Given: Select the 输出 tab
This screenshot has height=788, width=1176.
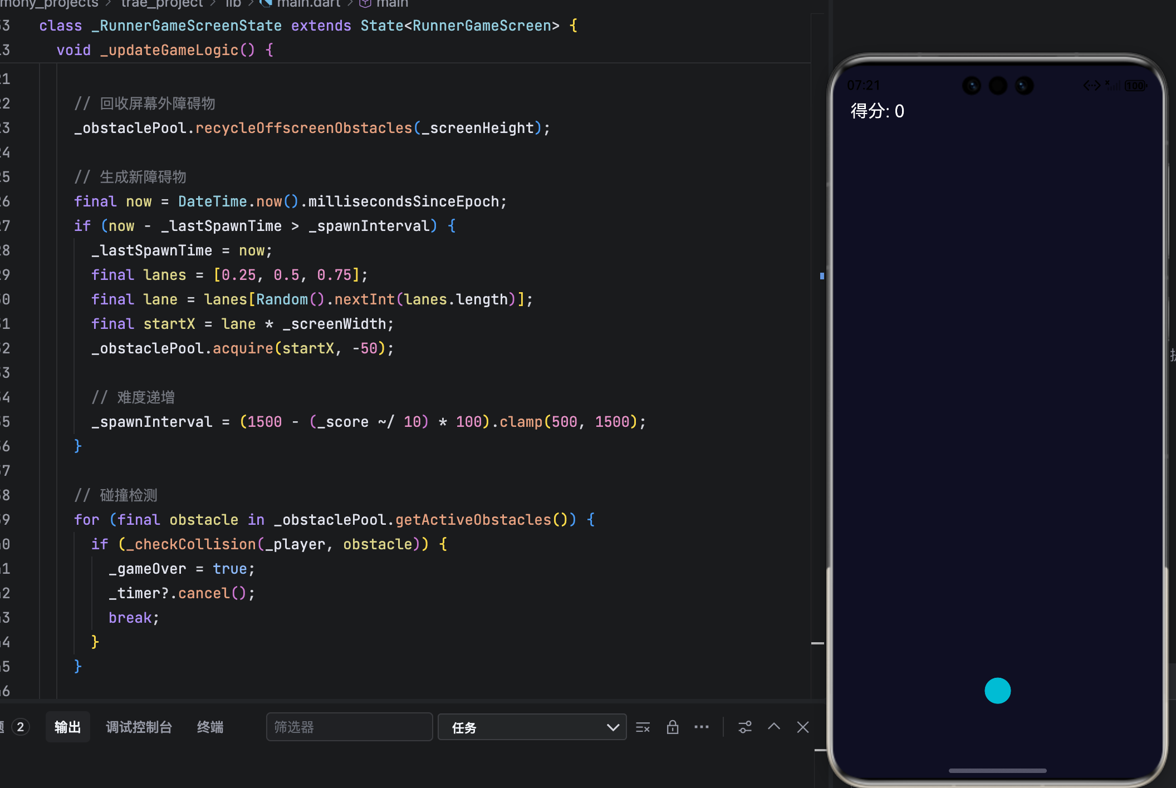Looking at the screenshot, I should [67, 727].
